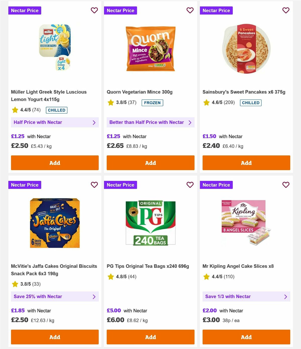Toggle favorite on McVitie's Jaffa Cakes
This screenshot has height=349, width=301.
coord(94,185)
